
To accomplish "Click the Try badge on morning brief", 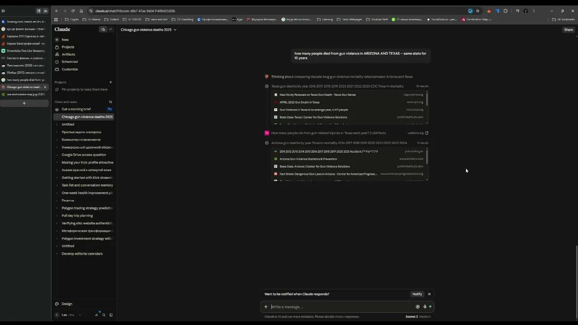I will coord(110,109).
